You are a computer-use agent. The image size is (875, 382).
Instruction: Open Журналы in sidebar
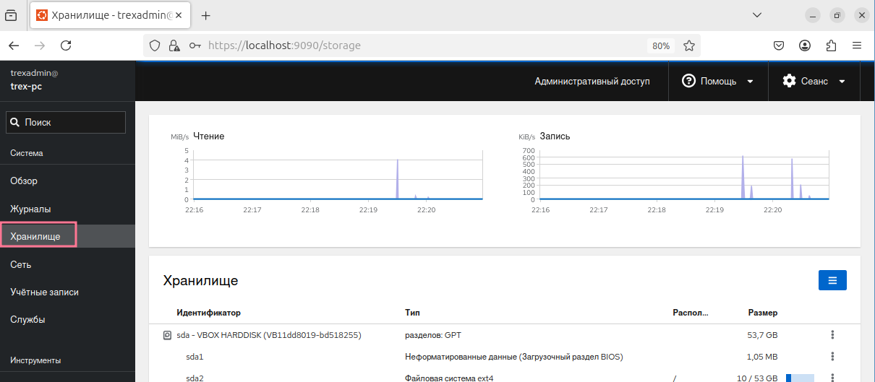[30, 209]
